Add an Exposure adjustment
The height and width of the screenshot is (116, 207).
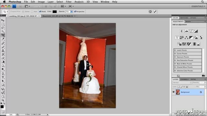(x=196, y=31)
